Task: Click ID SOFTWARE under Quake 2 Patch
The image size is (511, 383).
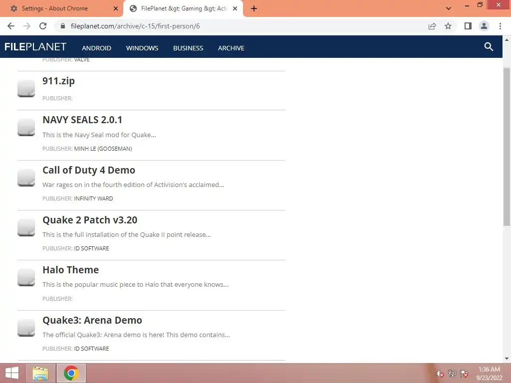Action: tap(92, 248)
